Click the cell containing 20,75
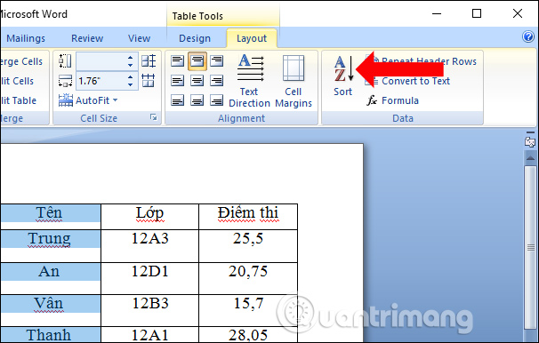Image resolution: width=539 pixels, height=343 pixels. coord(248,278)
